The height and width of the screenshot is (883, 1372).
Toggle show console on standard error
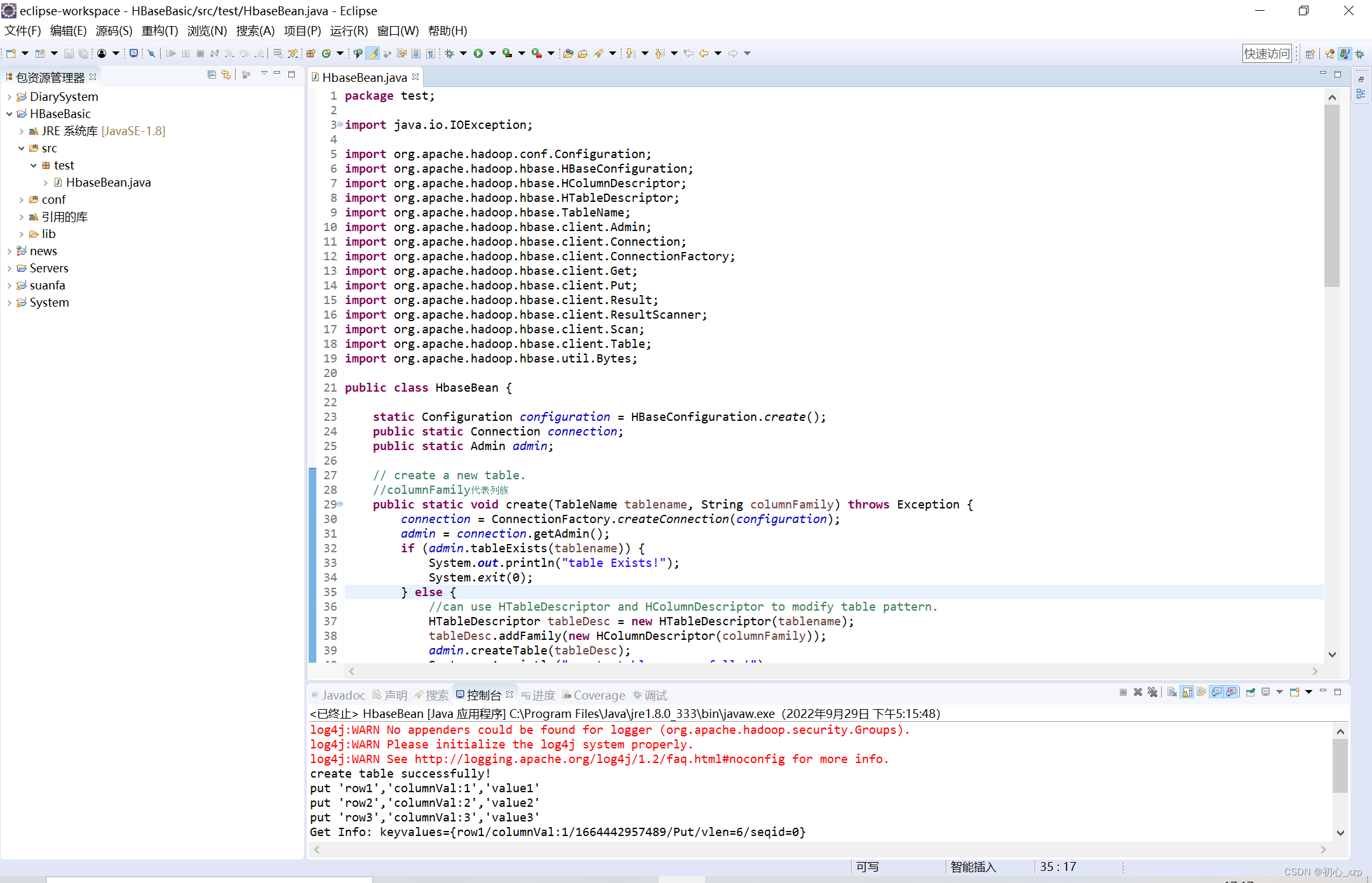pos(1232,692)
